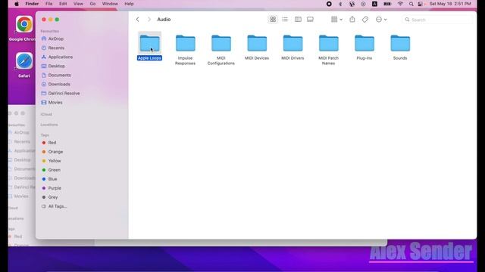This screenshot has width=485, height=272.
Task: Select the Green tag in the sidebar
Action: click(54, 170)
